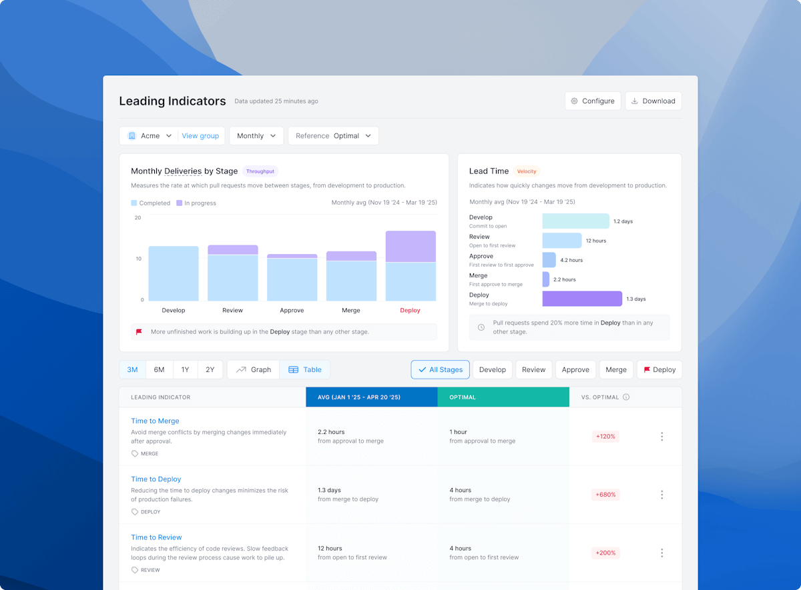Click the info icon beside the Lead Time insight
This screenshot has height=590, width=801.
coord(481,327)
